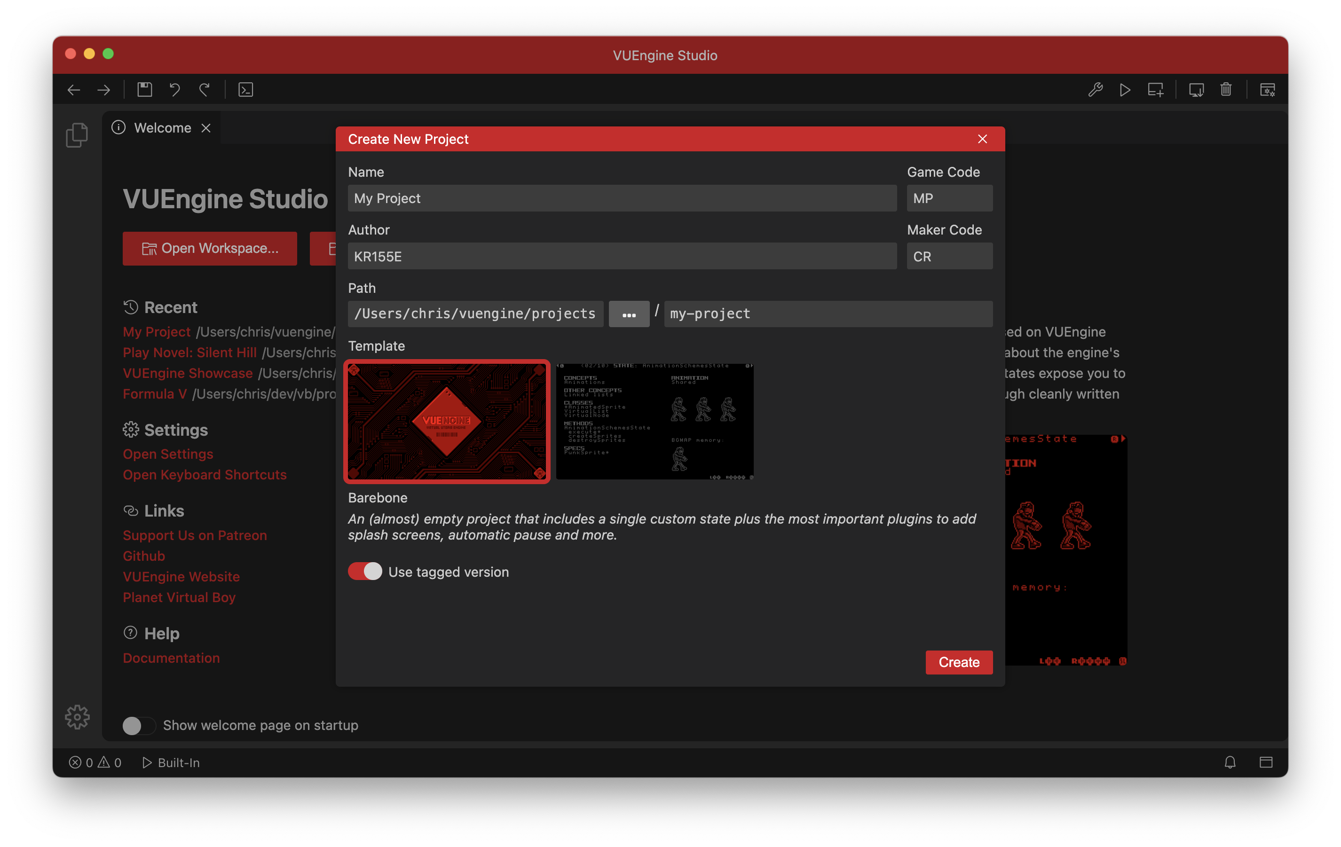Open recent Formula V project

155,394
